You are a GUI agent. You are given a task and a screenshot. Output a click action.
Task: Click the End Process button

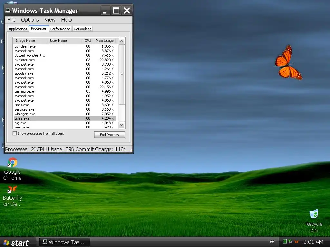[110, 135]
